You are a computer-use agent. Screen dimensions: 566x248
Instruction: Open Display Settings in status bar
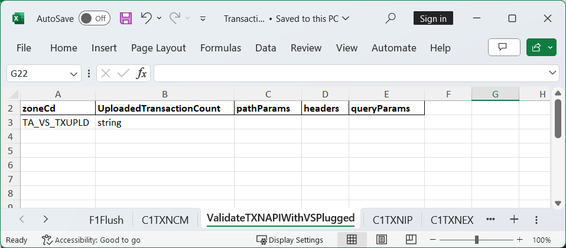pyautogui.click(x=290, y=240)
